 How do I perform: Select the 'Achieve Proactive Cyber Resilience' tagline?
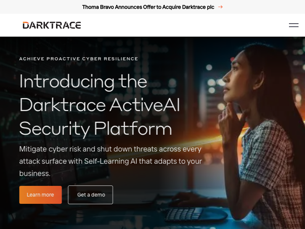79,59
